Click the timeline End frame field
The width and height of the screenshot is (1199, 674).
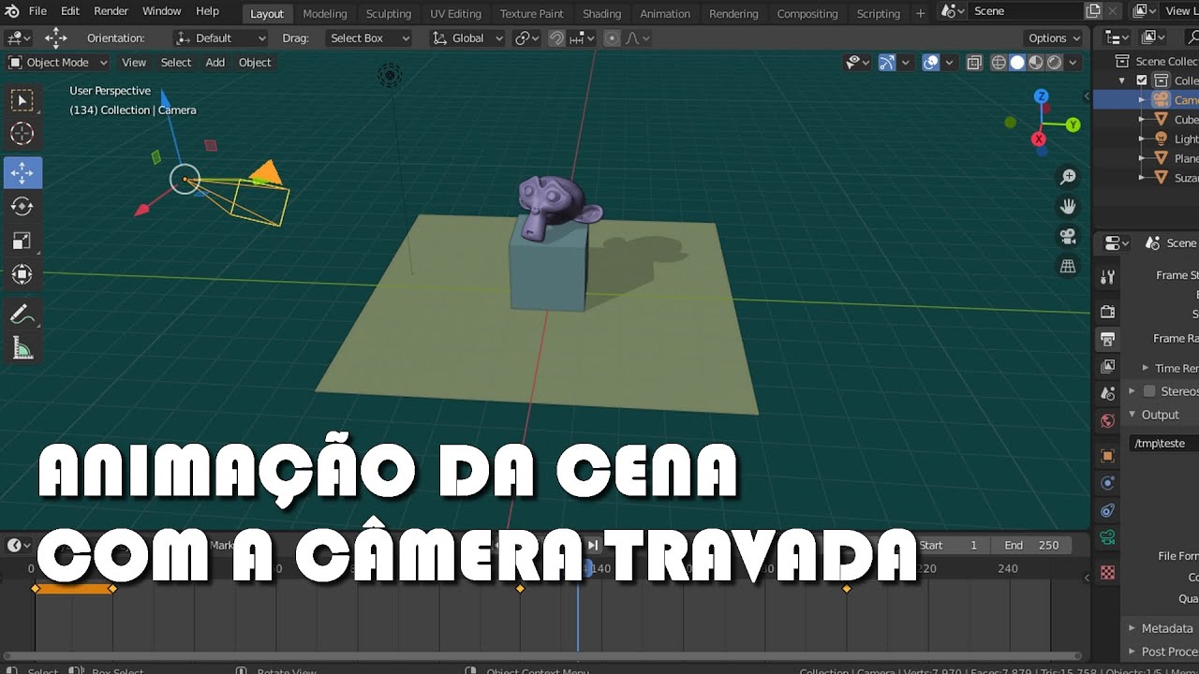1032,545
